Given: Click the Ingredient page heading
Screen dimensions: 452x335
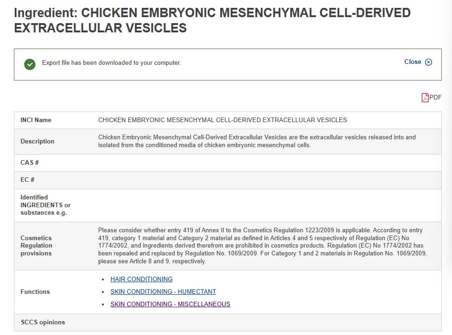Looking at the screenshot, I should click(212, 20).
